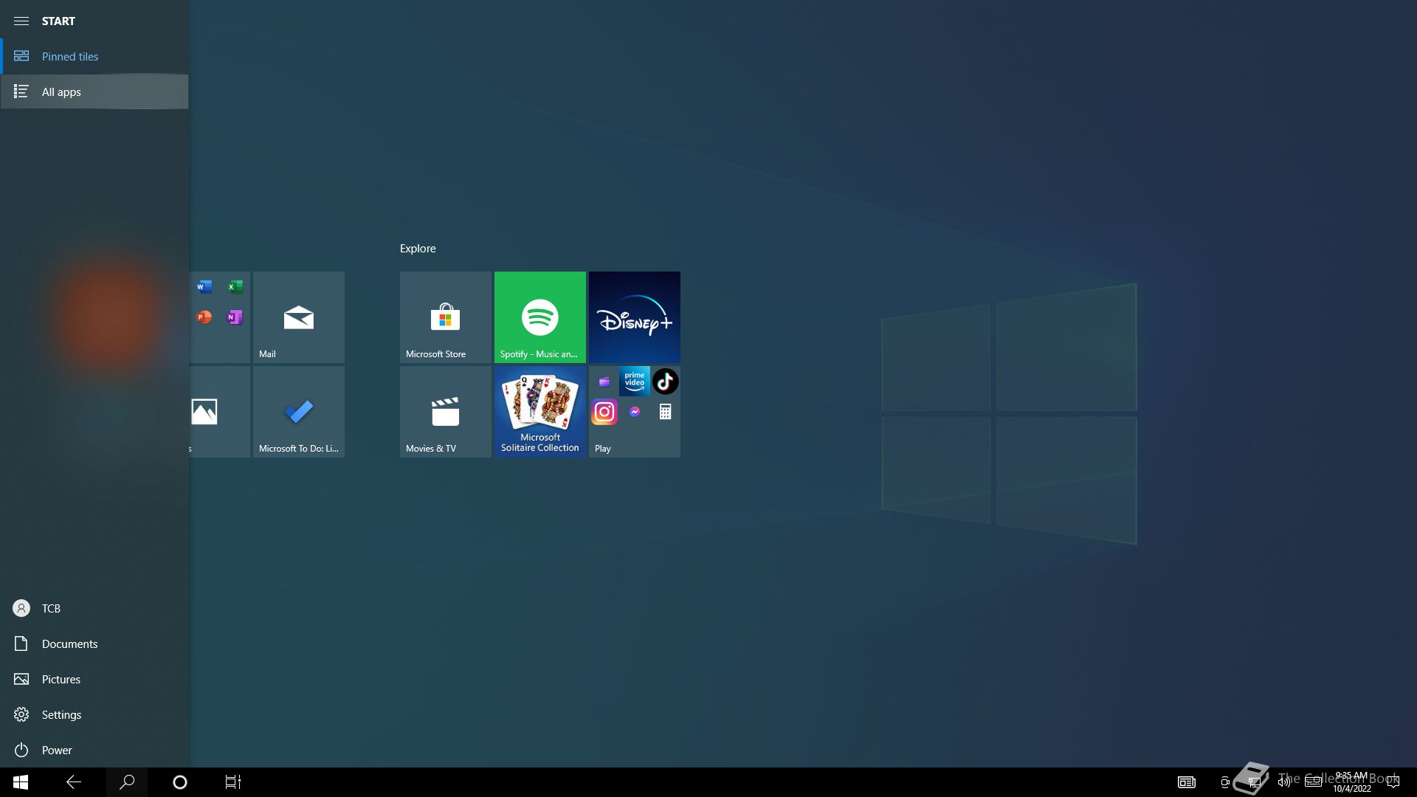Screen dimensions: 1417x797
Task: Open the TCB user account menu
Action: tap(94, 608)
